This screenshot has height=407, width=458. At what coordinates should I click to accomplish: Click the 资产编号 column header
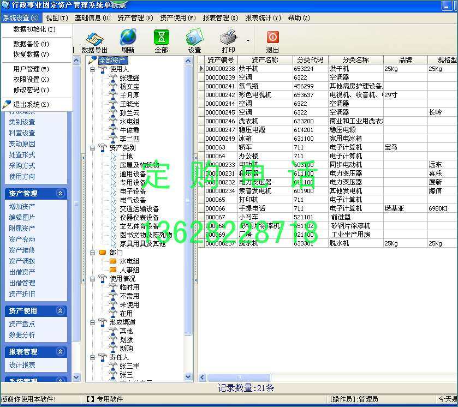(x=221, y=60)
